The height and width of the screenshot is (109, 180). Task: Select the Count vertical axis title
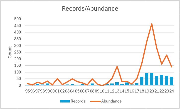pos(10,52)
